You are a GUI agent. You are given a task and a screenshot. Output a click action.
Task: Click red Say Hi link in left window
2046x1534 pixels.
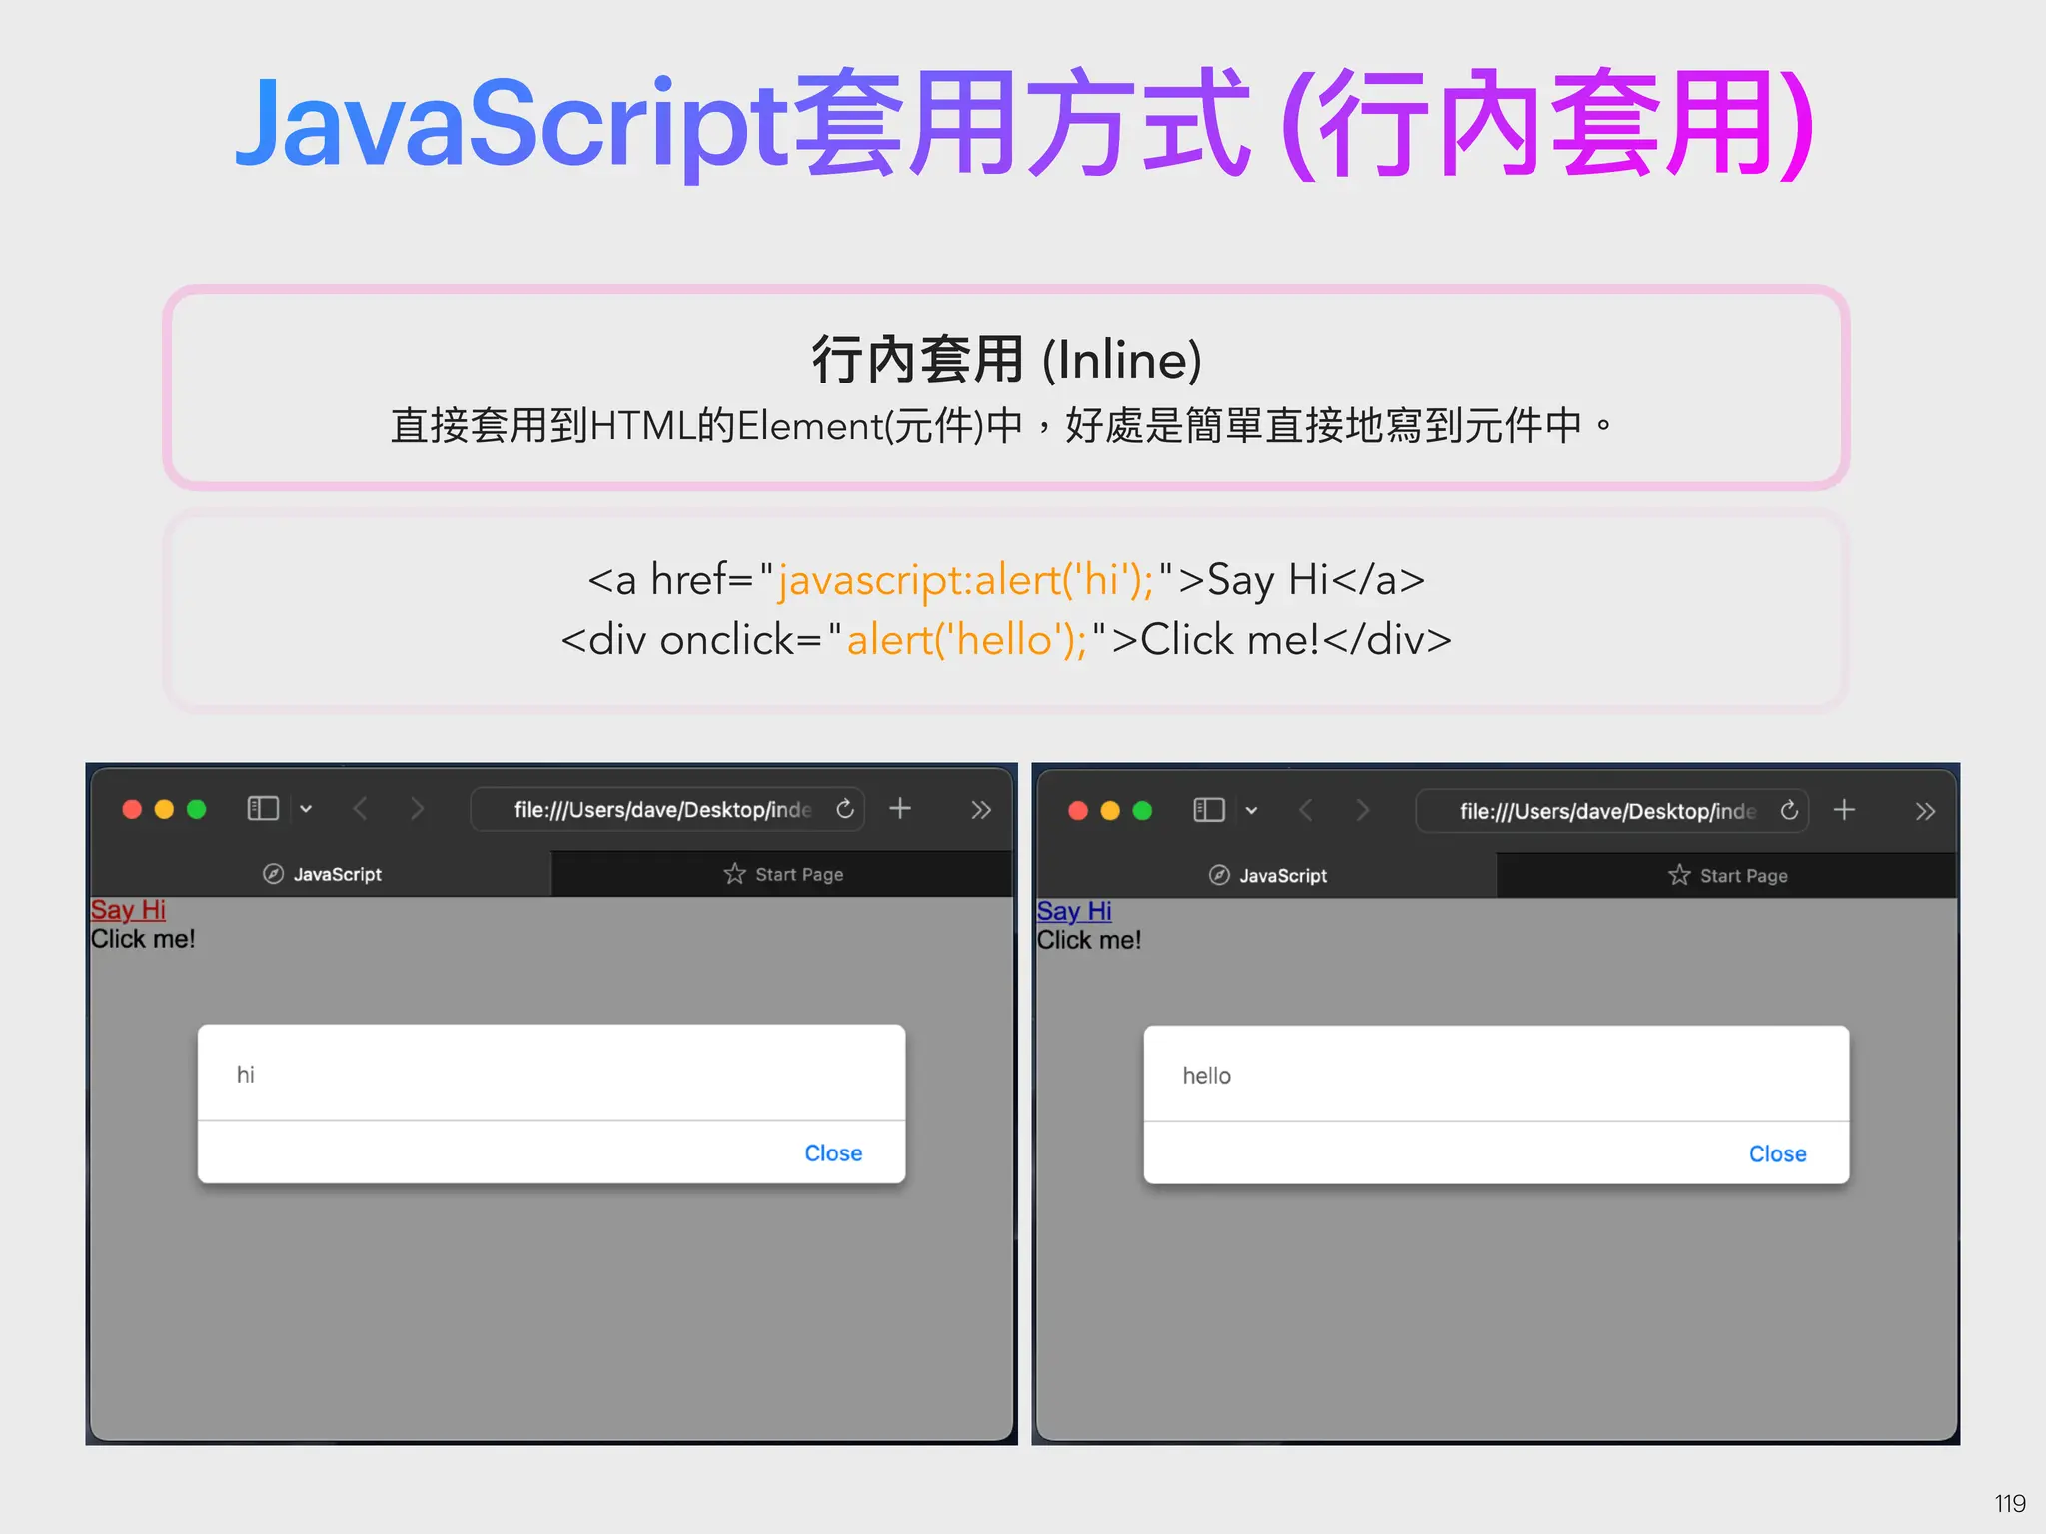[128, 910]
